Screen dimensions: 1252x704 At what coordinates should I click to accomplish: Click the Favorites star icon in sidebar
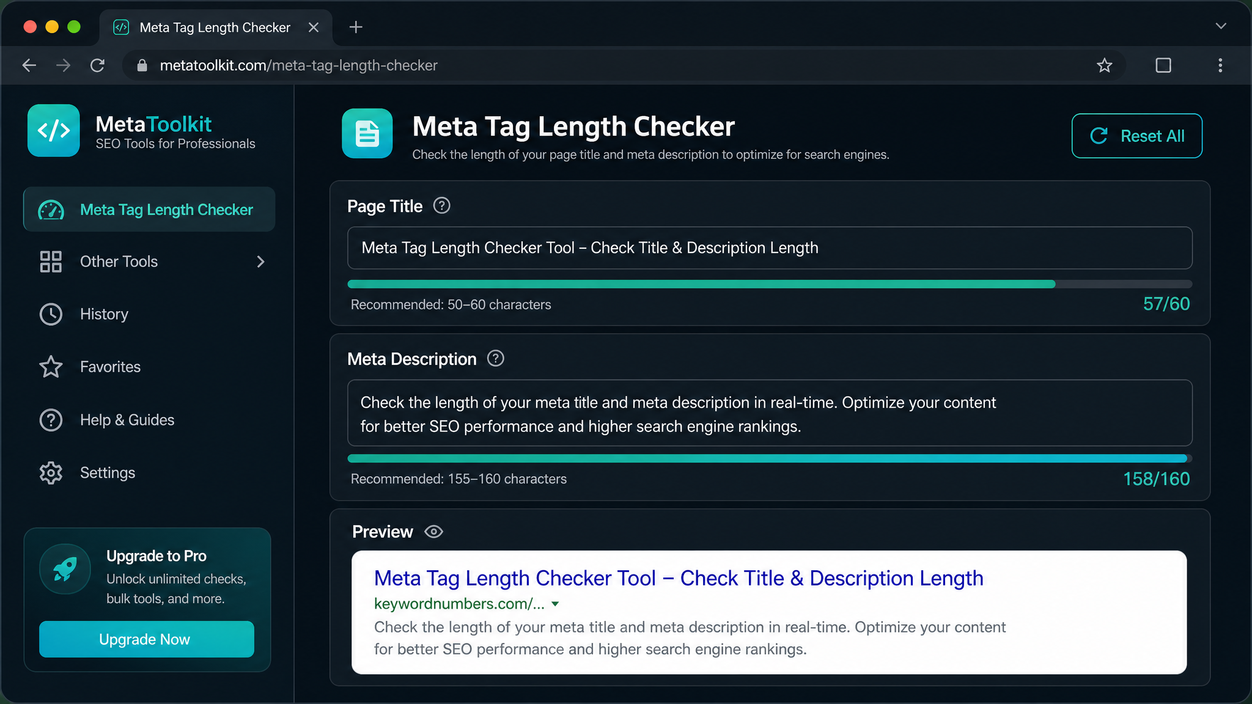tap(51, 367)
